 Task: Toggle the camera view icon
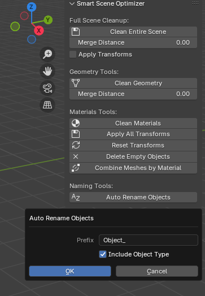(47, 88)
